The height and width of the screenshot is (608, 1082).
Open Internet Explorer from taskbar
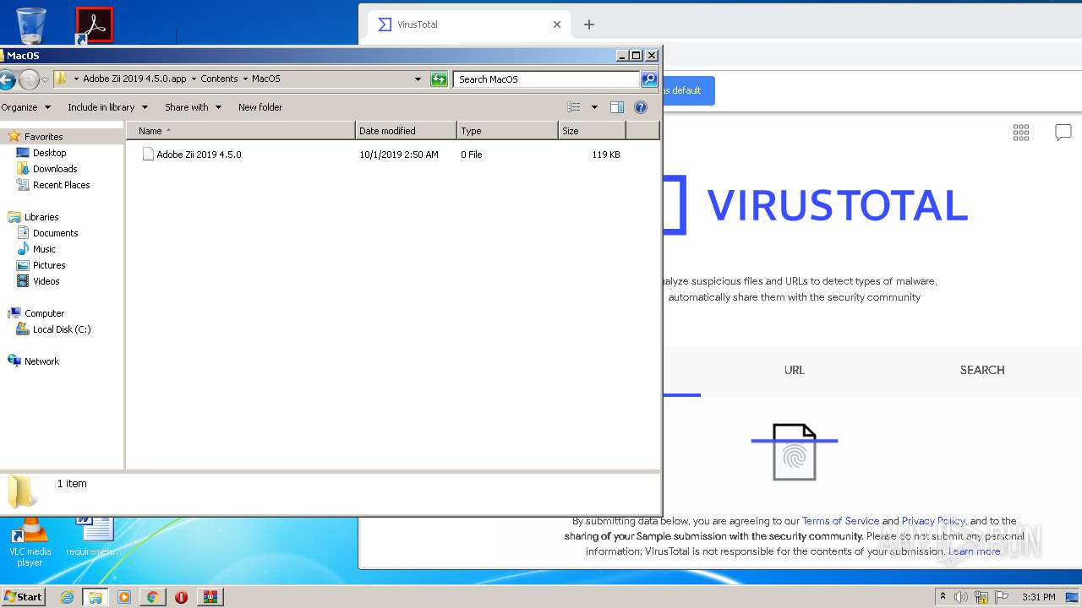[x=67, y=597]
